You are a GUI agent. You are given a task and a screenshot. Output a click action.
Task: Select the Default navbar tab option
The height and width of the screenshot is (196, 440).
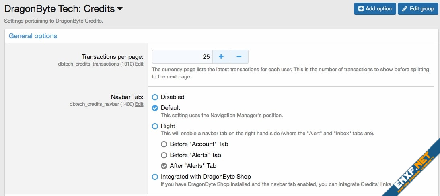point(155,108)
